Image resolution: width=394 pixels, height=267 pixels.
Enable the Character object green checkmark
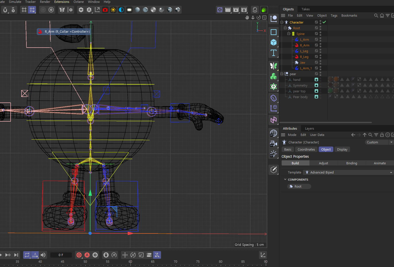coord(324,22)
